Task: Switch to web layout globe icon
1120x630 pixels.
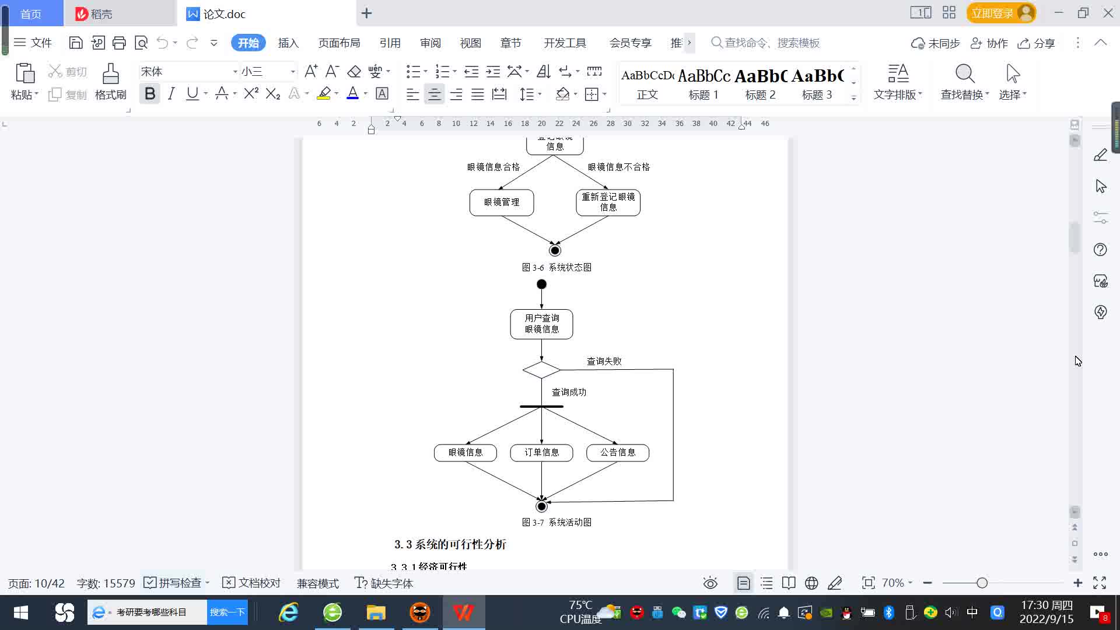Action: coord(811,583)
